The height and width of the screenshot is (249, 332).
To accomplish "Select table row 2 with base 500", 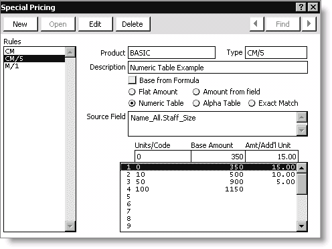I will click(209, 174).
